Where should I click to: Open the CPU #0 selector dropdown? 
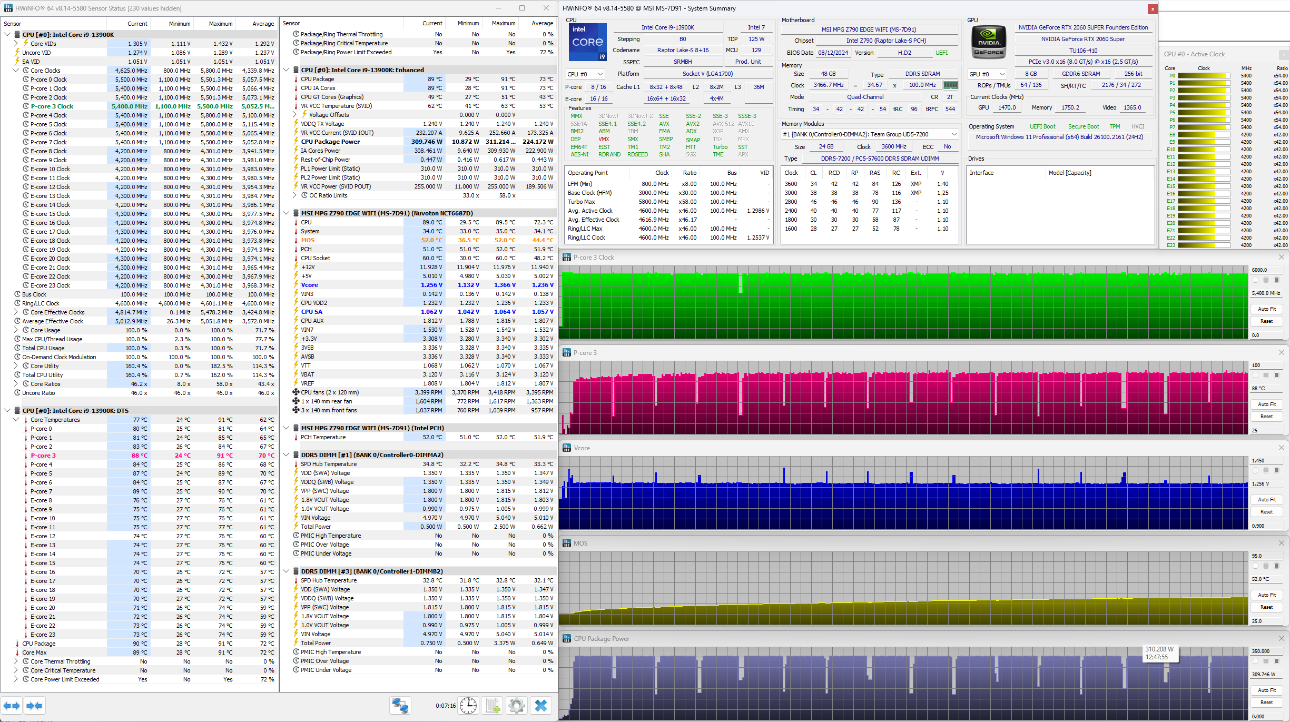[x=585, y=74]
